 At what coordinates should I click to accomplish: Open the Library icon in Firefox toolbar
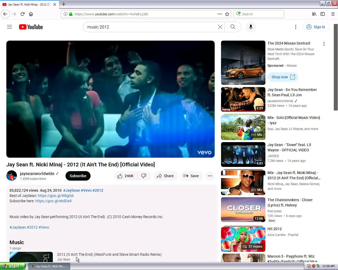314,14
